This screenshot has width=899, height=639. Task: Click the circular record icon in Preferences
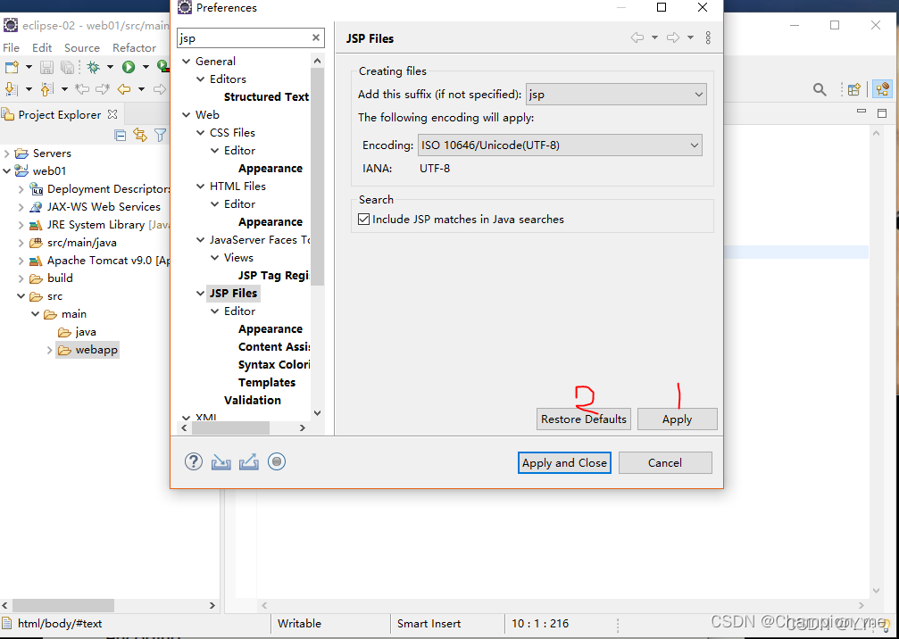click(277, 462)
